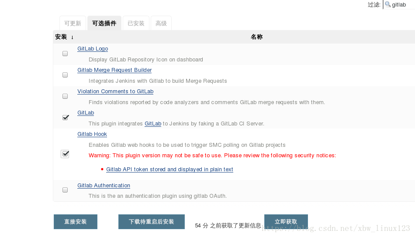
Task: Click the 直接安装 button
Action: click(x=76, y=222)
